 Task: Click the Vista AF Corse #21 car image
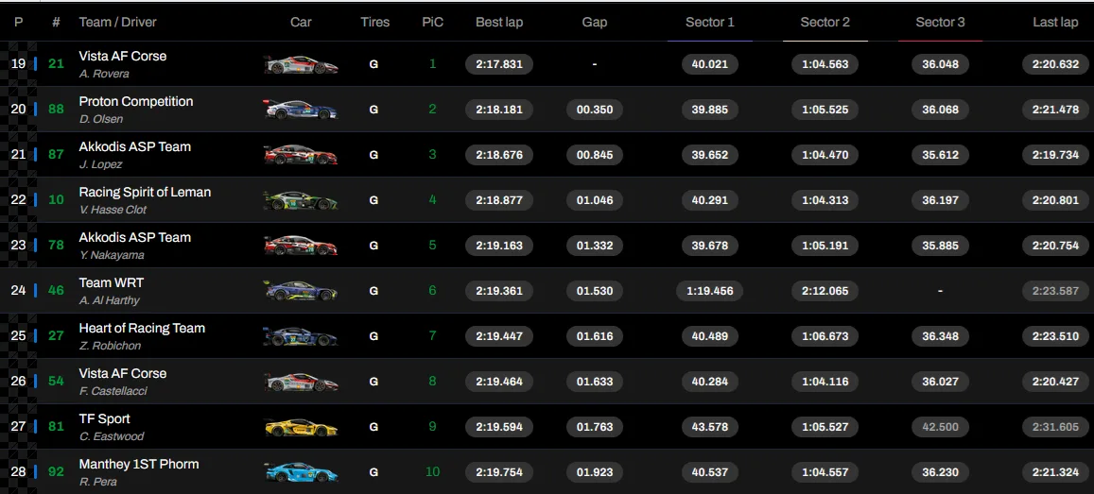(300, 64)
